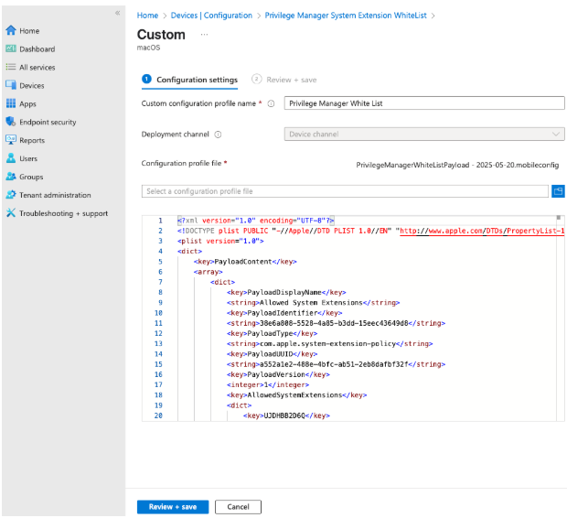Open the info tooltip beside profile name

(x=271, y=103)
